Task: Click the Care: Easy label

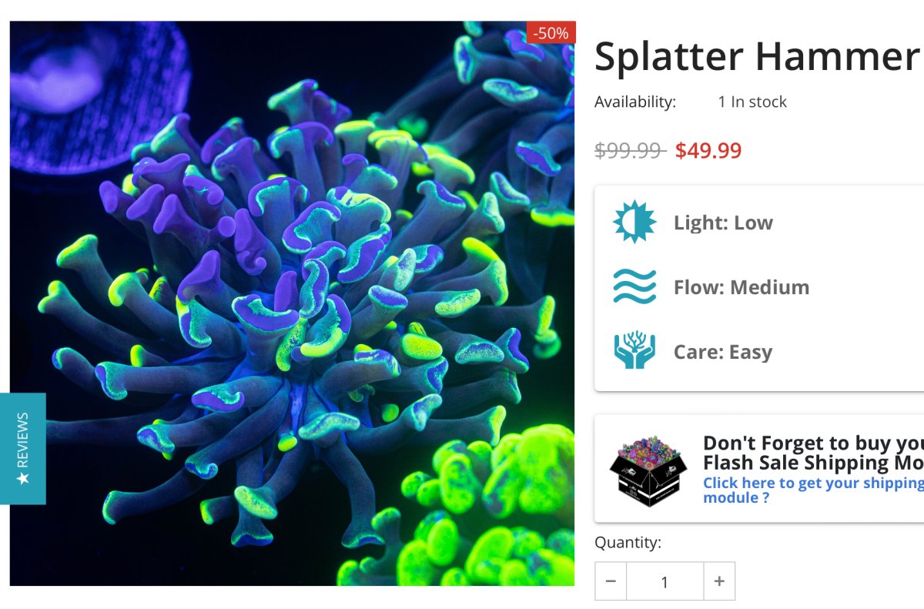Action: (723, 352)
